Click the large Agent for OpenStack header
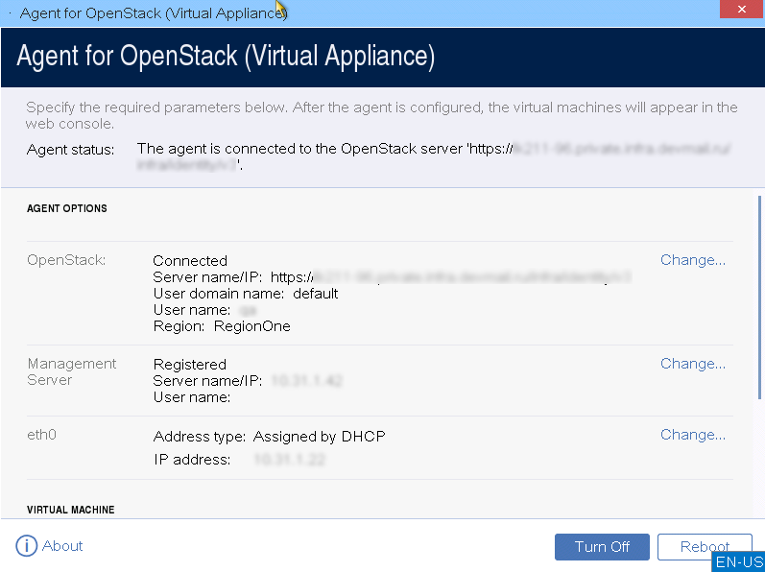Viewport: 765px width, 572px height. coord(226,56)
